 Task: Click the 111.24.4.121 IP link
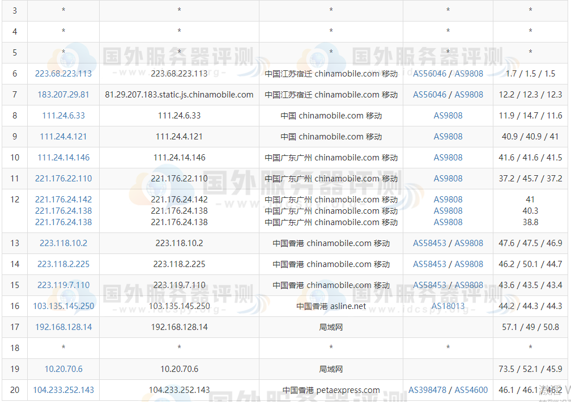(63, 136)
